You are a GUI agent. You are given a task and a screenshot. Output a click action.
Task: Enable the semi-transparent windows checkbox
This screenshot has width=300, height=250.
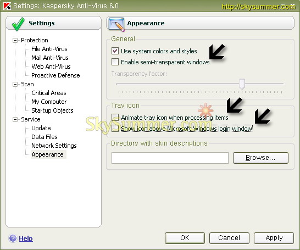(x=115, y=62)
